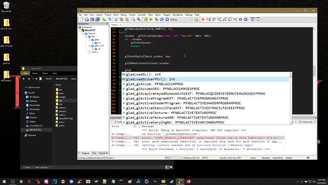Click Save all files toolbar icon

point(97,20)
